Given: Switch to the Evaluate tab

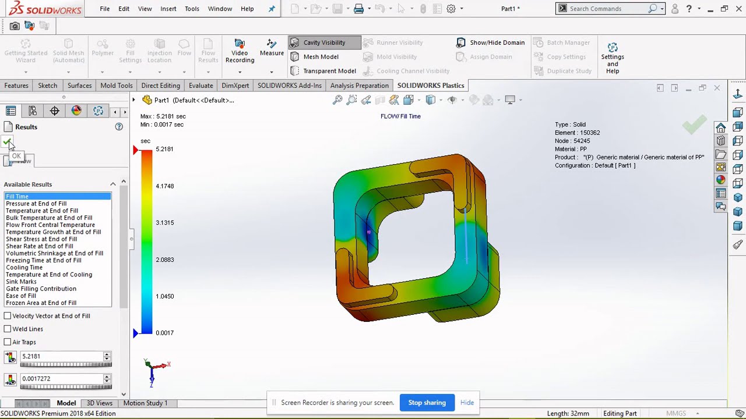Looking at the screenshot, I should click(x=200, y=86).
